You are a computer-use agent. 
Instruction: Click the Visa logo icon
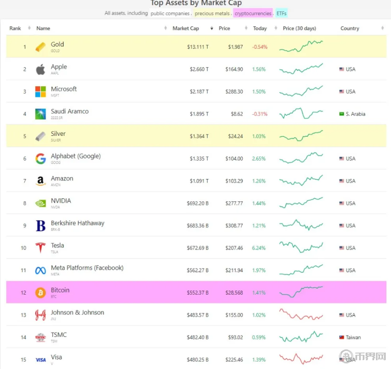click(x=40, y=359)
